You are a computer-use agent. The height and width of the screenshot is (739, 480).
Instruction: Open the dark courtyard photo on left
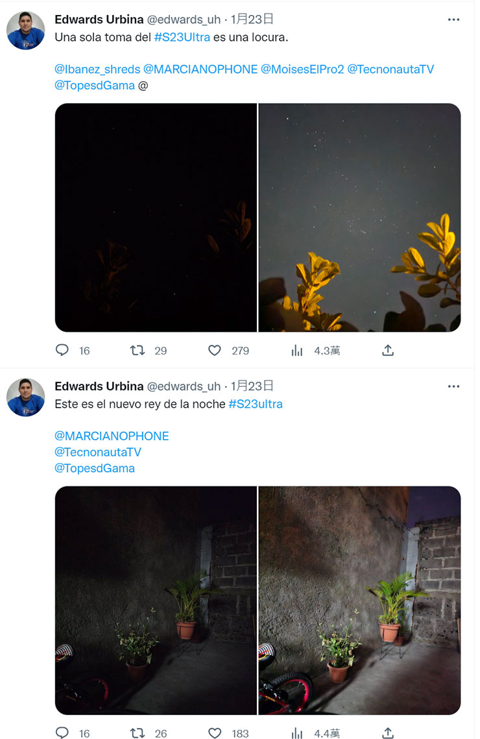(156, 601)
